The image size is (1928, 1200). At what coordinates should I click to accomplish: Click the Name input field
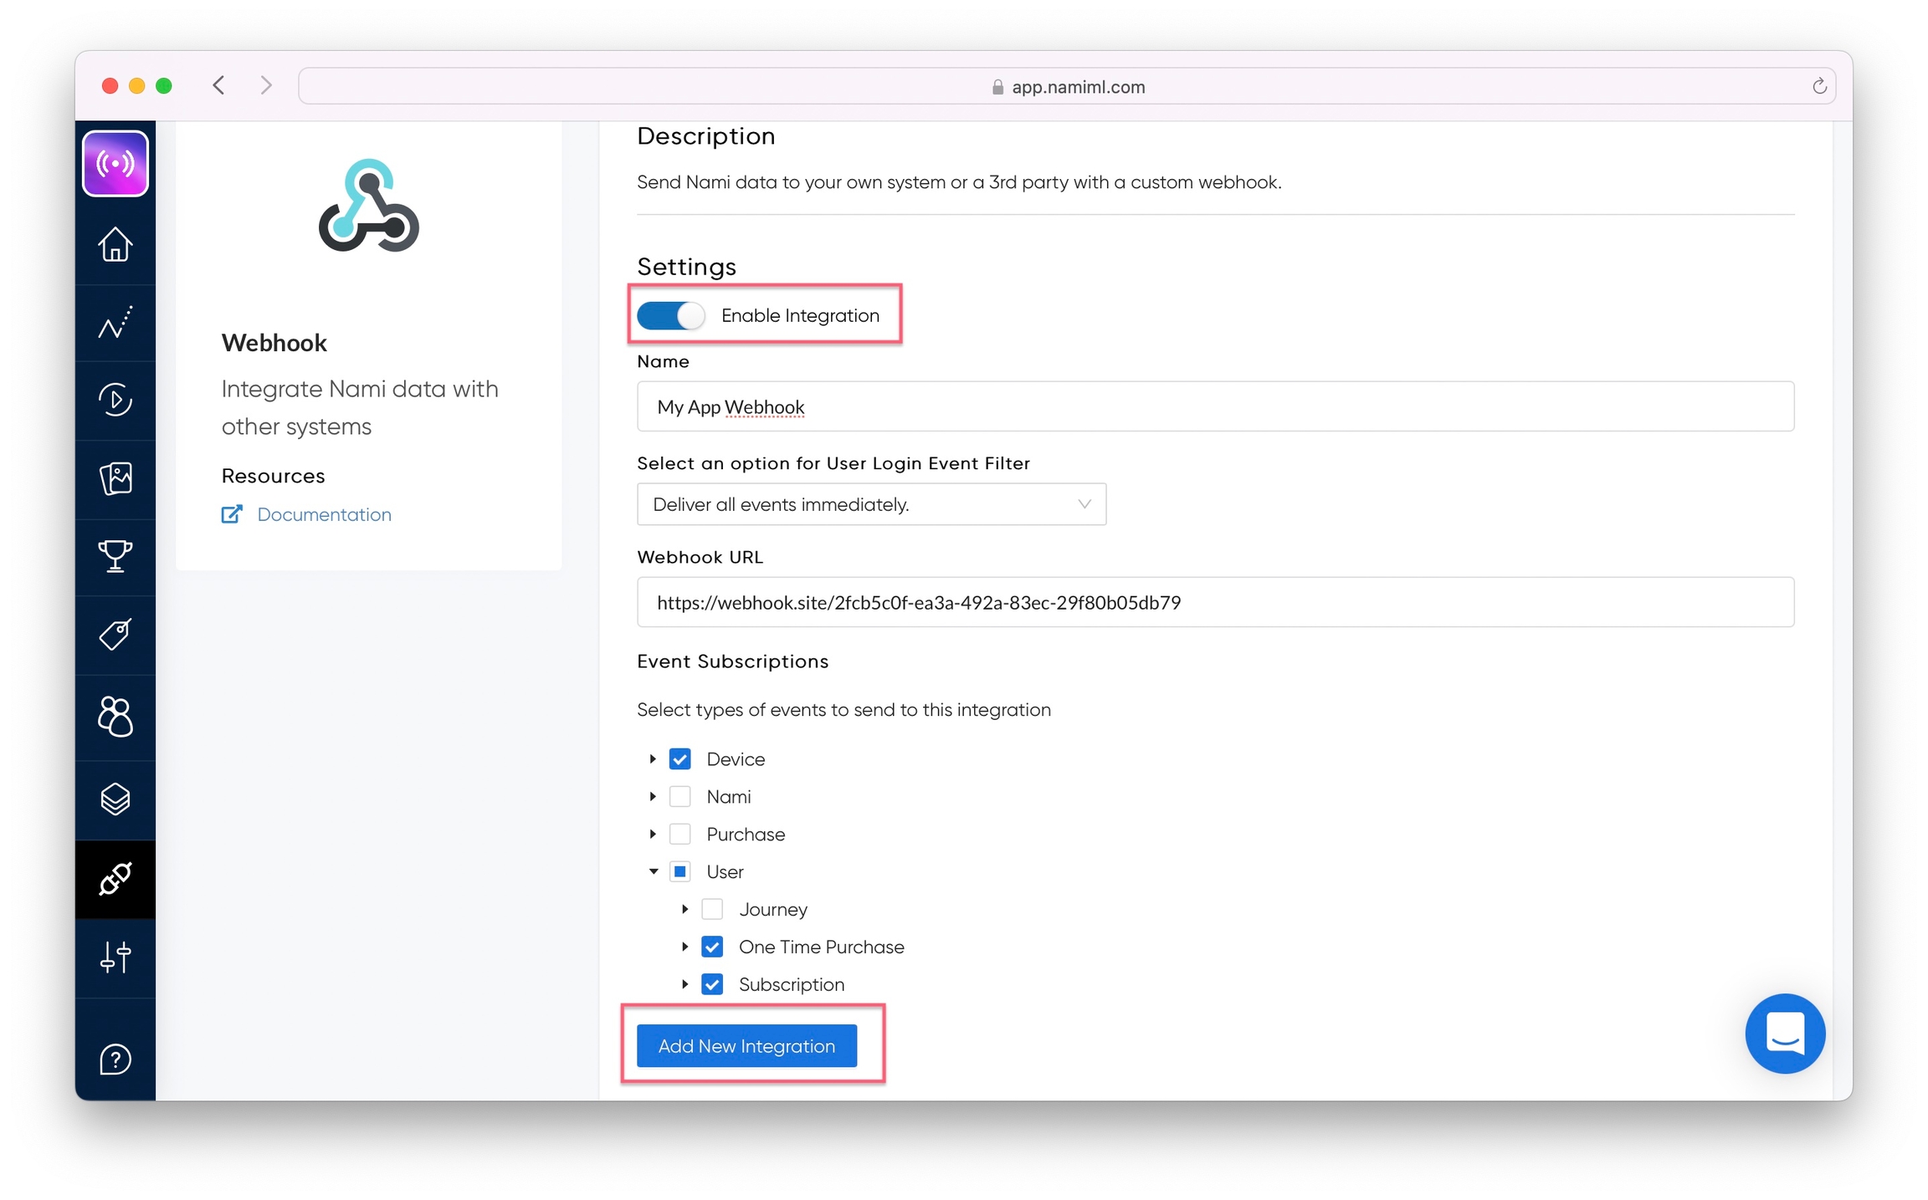click(x=1215, y=406)
